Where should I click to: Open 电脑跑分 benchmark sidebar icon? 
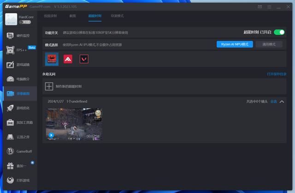pos(18,79)
